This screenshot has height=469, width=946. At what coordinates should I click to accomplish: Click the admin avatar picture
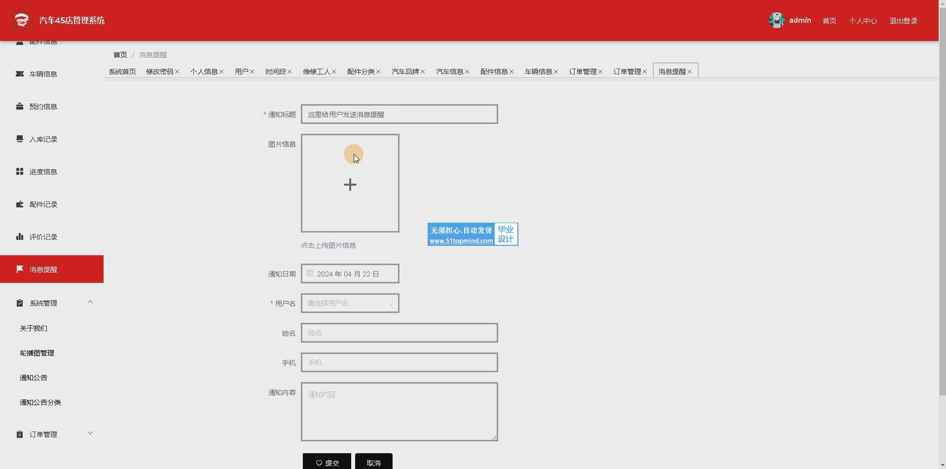776,20
